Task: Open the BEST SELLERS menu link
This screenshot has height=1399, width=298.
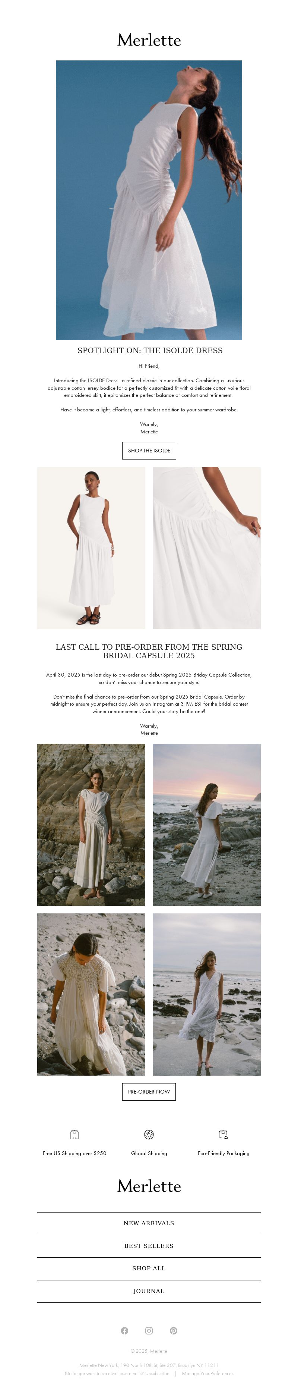Action: click(149, 1246)
